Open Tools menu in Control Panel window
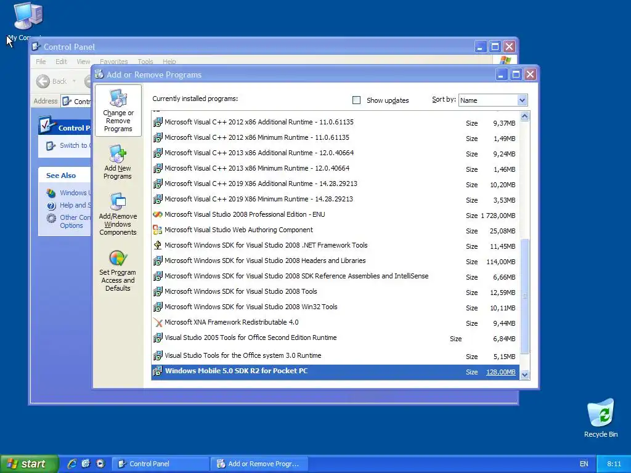631x473 pixels. [x=145, y=62]
